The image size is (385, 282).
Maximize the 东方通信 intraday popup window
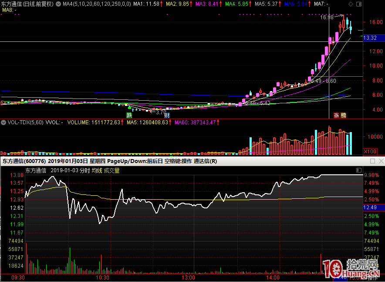(x=372, y=161)
